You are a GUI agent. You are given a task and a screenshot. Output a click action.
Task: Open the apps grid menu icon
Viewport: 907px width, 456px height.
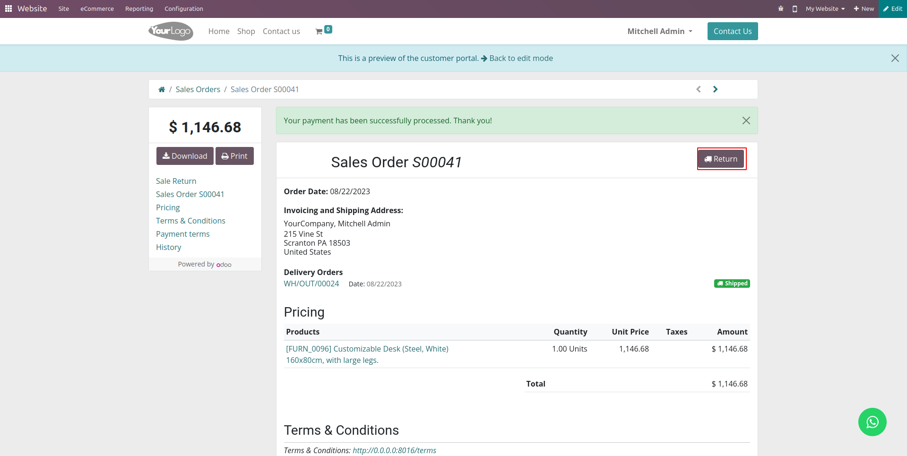pyautogui.click(x=9, y=9)
